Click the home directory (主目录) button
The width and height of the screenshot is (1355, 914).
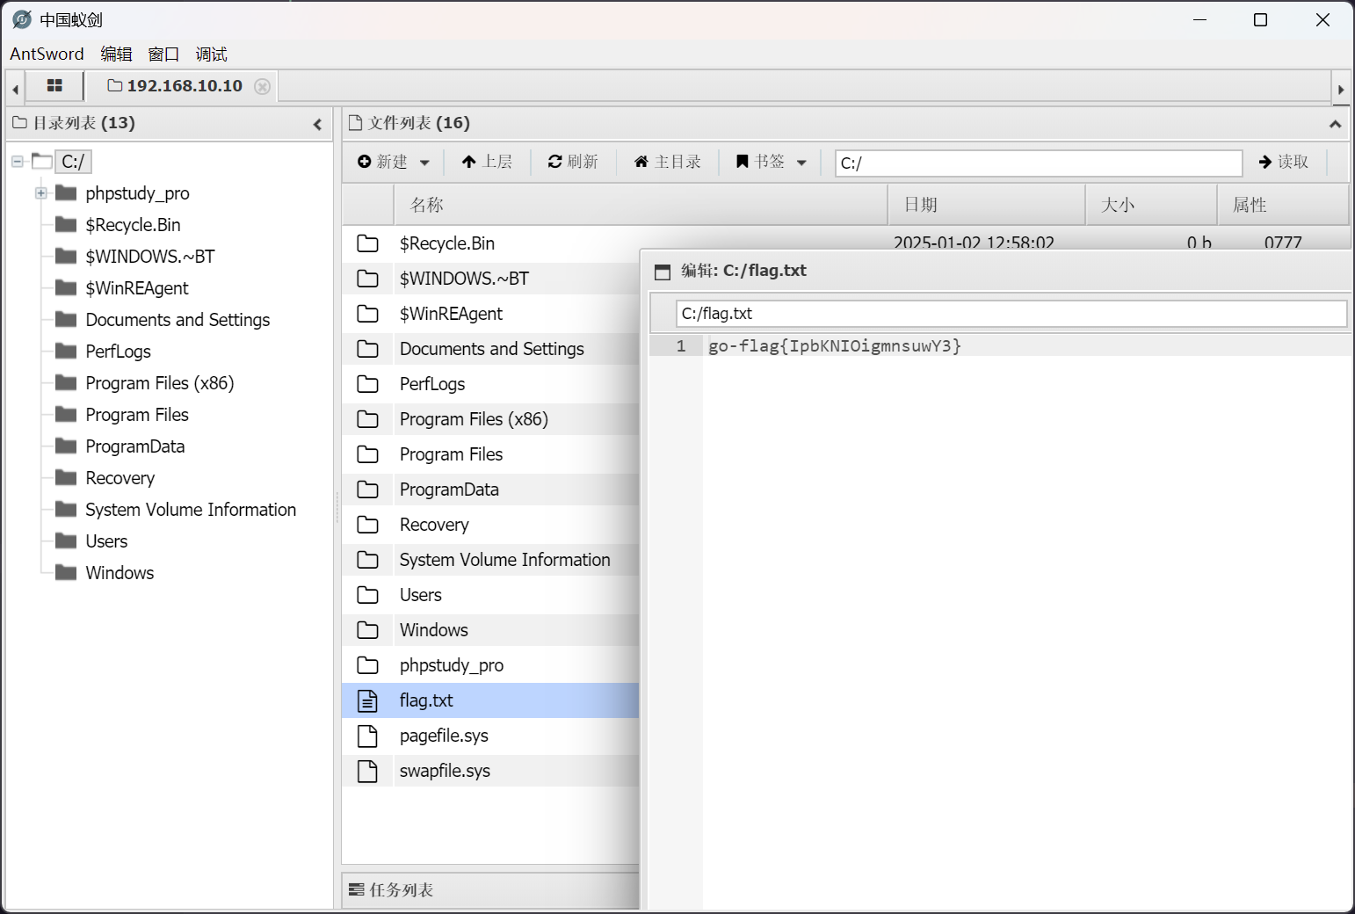coord(668,162)
